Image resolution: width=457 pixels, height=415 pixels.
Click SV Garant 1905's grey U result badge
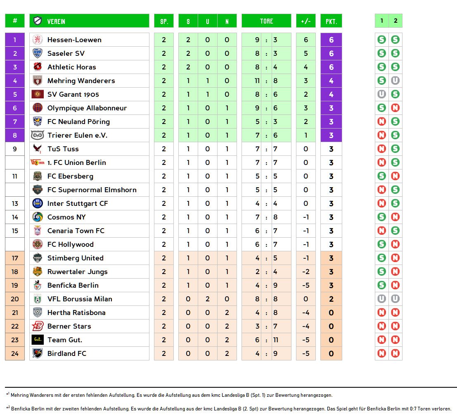coord(382,94)
